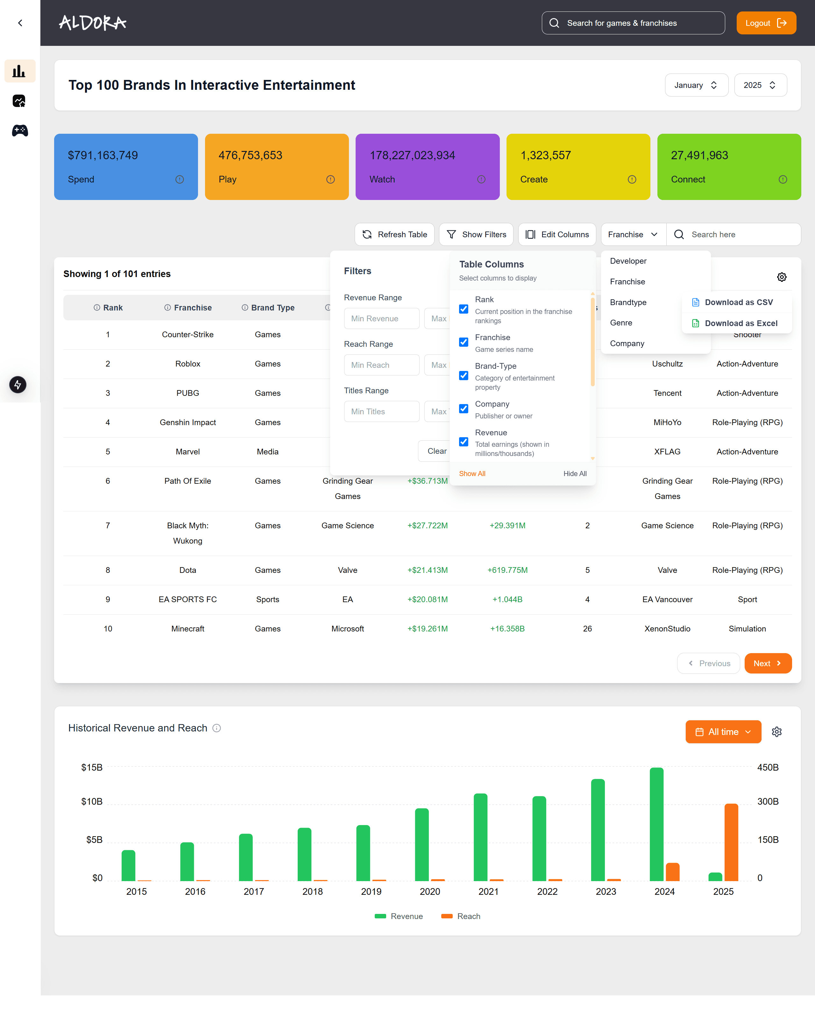Viewport: 815px width, 1026px height.
Task: Disable the Franchise column checkbox
Action: [x=464, y=342]
